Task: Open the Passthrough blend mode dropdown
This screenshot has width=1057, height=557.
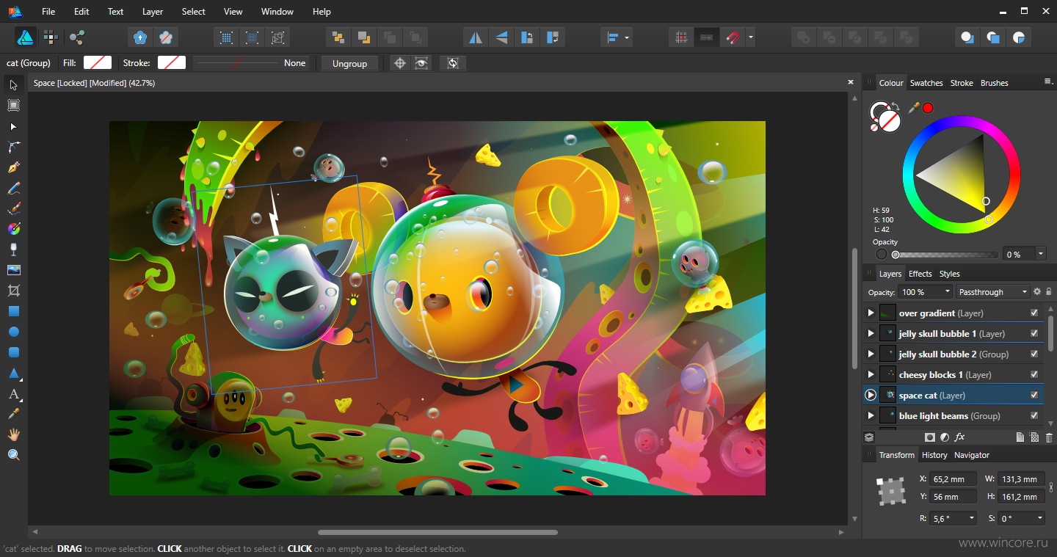Action: pyautogui.click(x=993, y=291)
